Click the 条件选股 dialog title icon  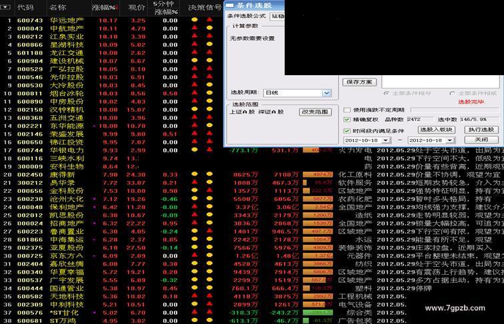pyautogui.click(x=229, y=5)
